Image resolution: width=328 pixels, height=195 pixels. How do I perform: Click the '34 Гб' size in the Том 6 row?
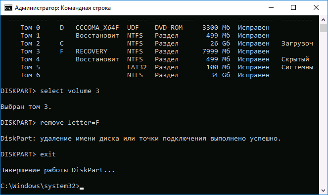(x=220, y=75)
